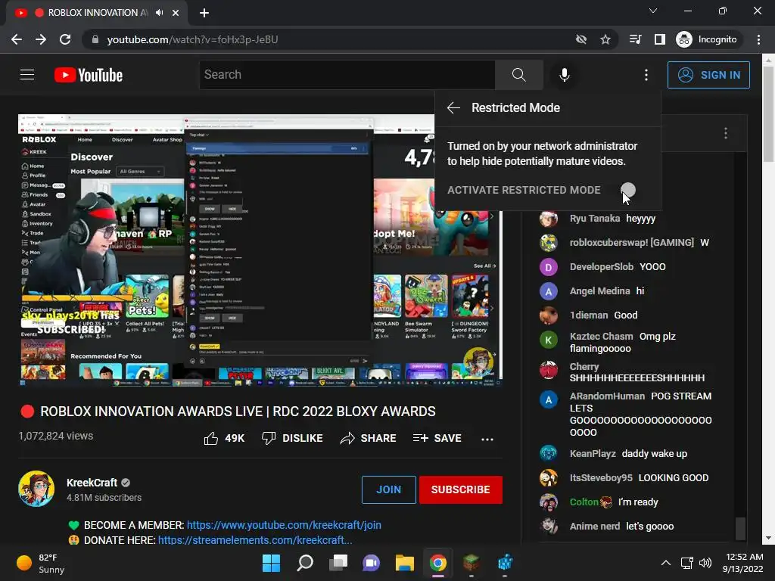Open Chrome media controls icon

point(636,39)
